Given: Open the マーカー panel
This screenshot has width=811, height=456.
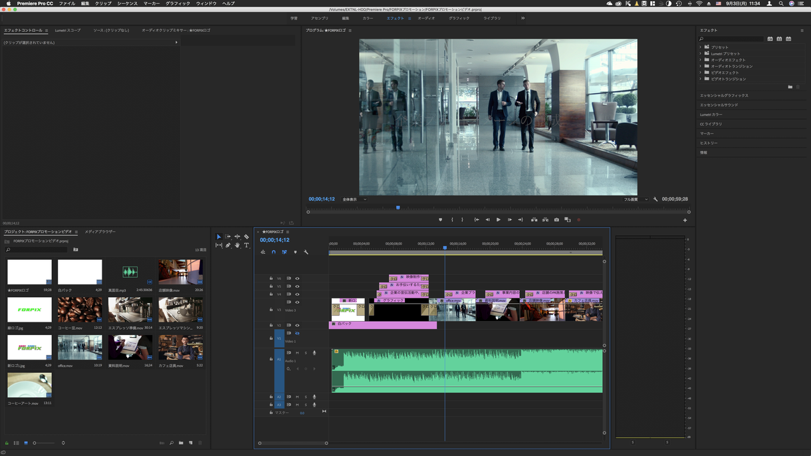Looking at the screenshot, I should pos(707,134).
